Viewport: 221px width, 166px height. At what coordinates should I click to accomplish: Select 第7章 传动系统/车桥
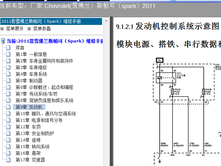[36, 94]
